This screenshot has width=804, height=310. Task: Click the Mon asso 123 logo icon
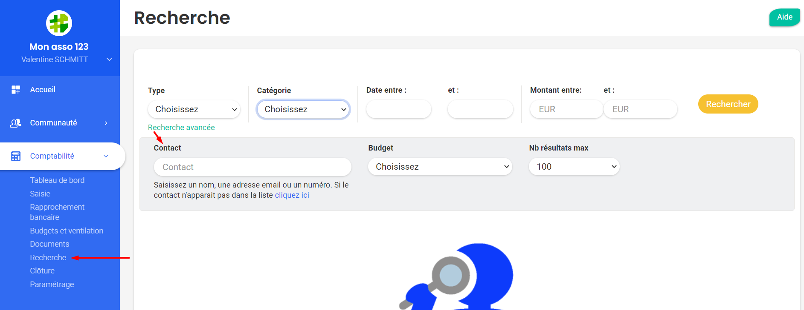coord(59,23)
